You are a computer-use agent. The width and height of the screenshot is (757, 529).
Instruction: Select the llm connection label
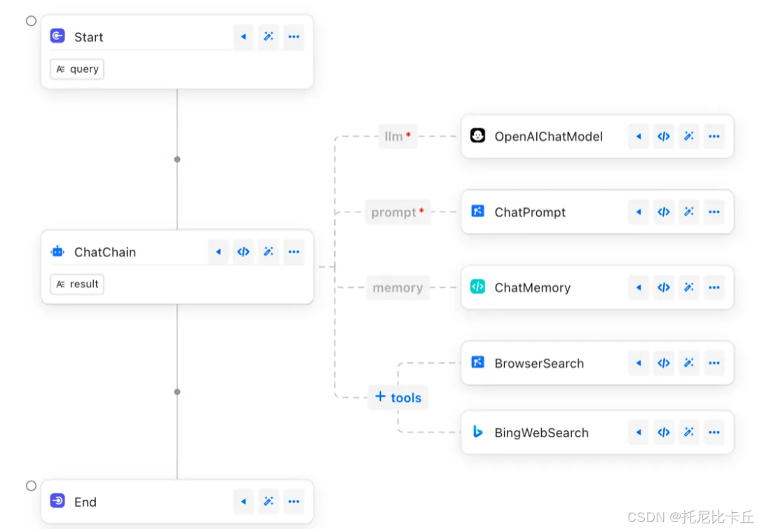click(x=398, y=137)
